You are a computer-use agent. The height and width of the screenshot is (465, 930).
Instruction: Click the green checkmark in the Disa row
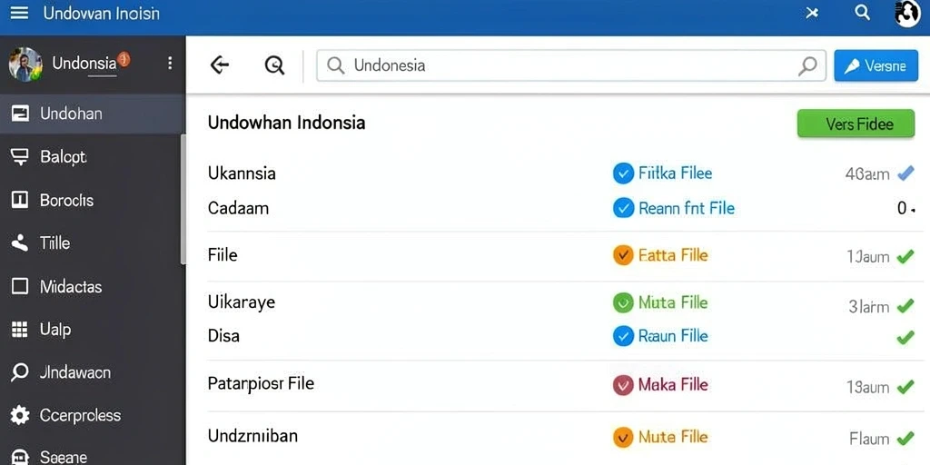pyautogui.click(x=905, y=338)
